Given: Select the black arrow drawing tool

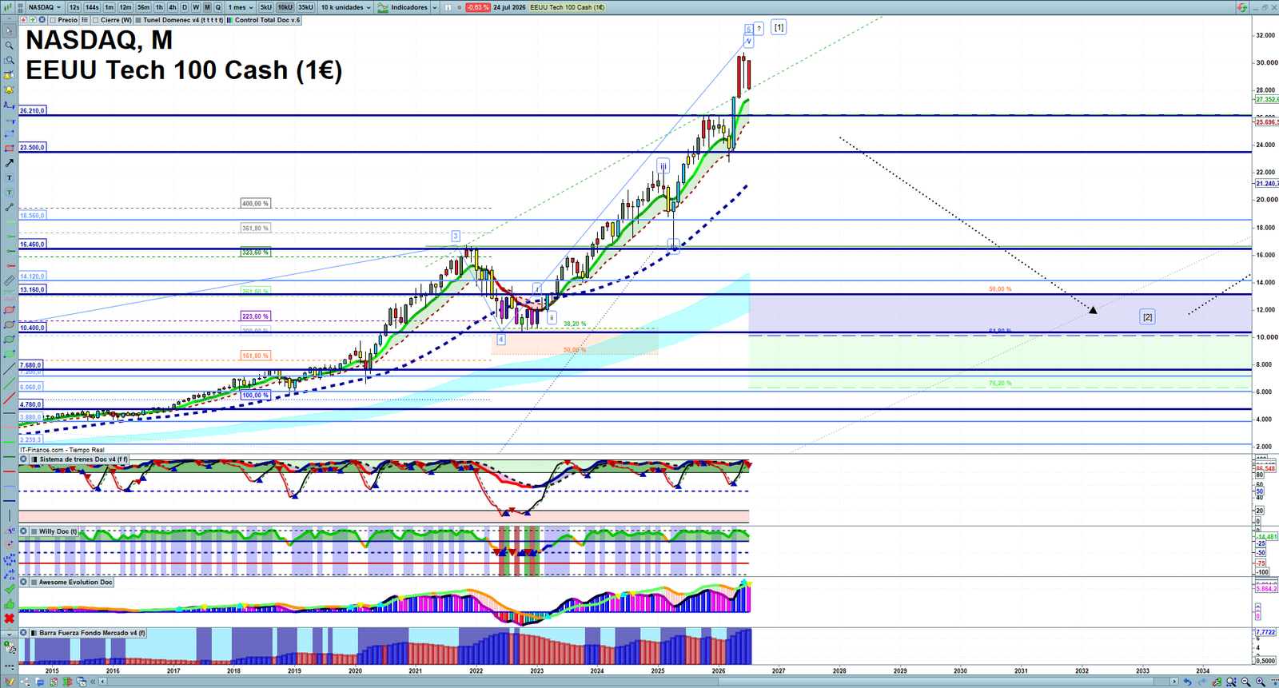Looking at the screenshot, I should [x=10, y=163].
